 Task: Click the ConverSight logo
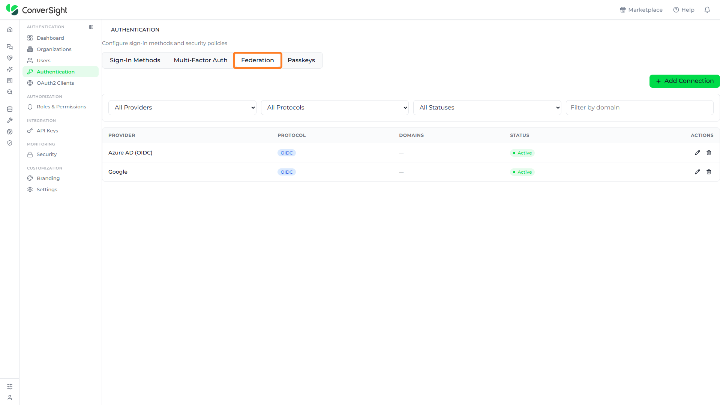tap(37, 10)
